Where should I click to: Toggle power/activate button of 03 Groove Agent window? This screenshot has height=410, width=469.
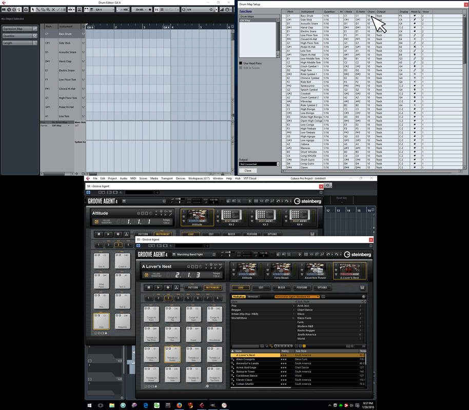tap(138, 245)
